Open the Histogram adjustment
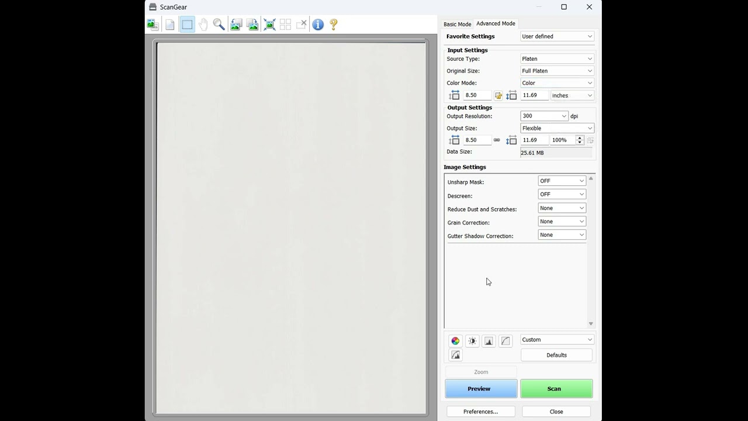748x421 pixels. 489,341
